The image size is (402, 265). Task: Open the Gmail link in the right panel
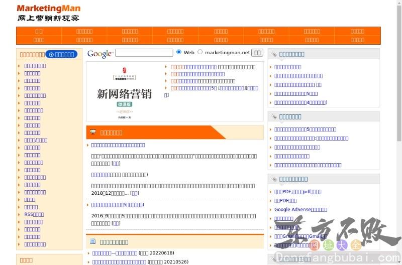point(300,236)
